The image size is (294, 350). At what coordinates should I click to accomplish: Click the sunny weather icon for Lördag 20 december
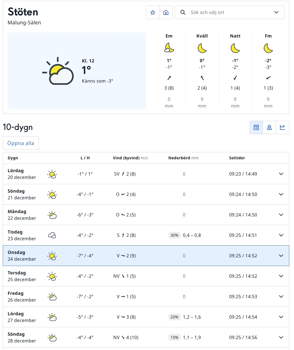point(52,174)
